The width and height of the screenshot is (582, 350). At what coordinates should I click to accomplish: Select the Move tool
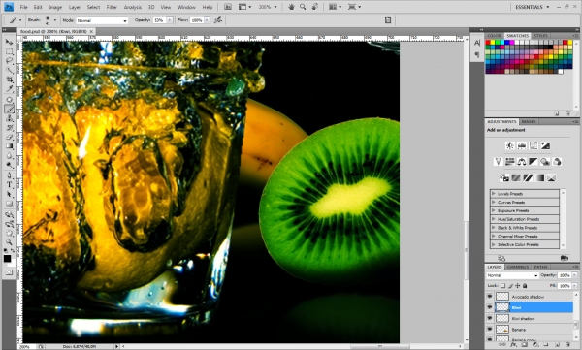9,42
